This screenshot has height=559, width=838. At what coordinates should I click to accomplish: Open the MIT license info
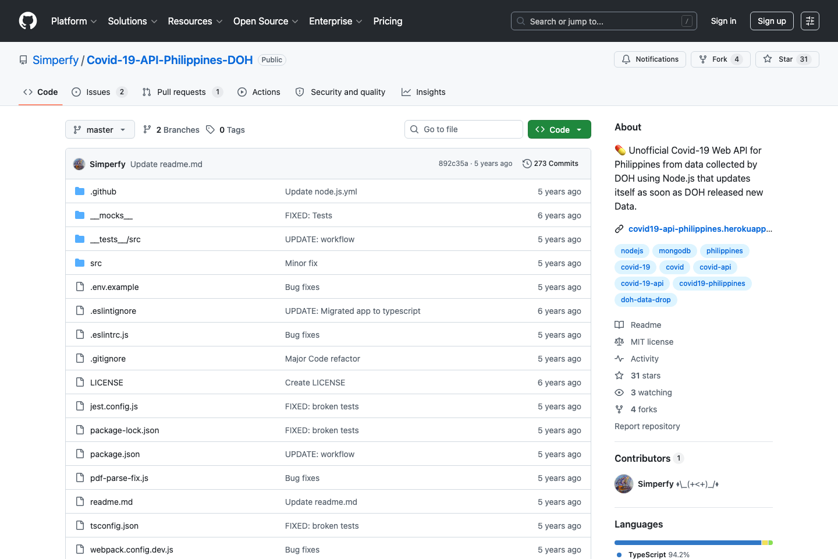click(x=651, y=342)
